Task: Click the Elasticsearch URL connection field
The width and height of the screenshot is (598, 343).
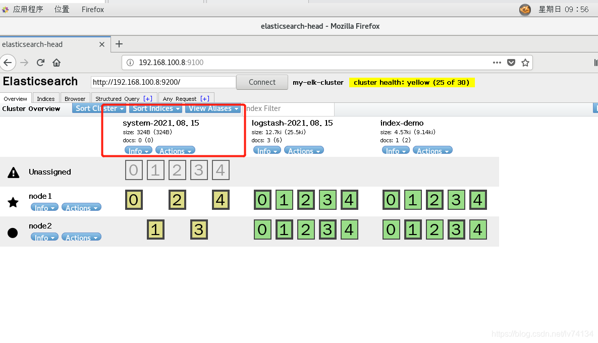Action: (x=163, y=82)
